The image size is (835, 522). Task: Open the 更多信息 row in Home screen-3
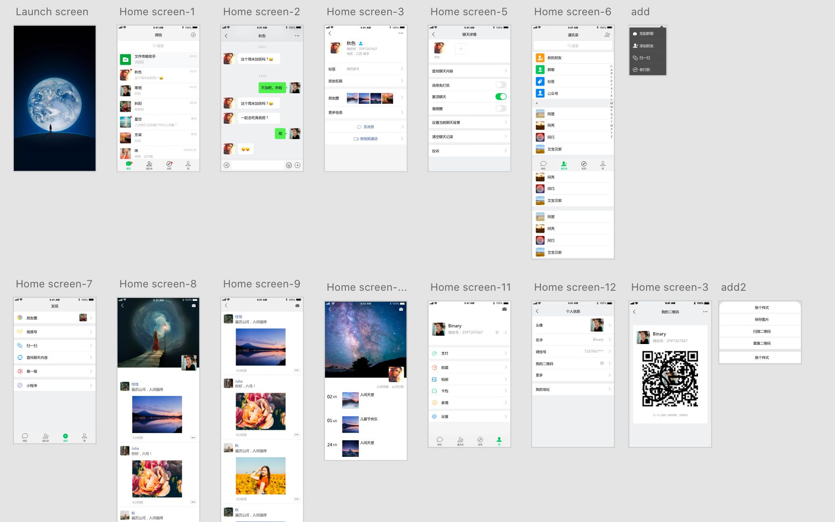coord(365,112)
